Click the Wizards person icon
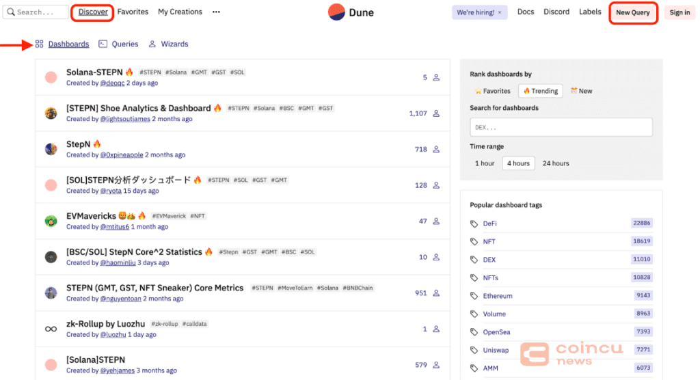The image size is (700, 380). click(x=152, y=44)
